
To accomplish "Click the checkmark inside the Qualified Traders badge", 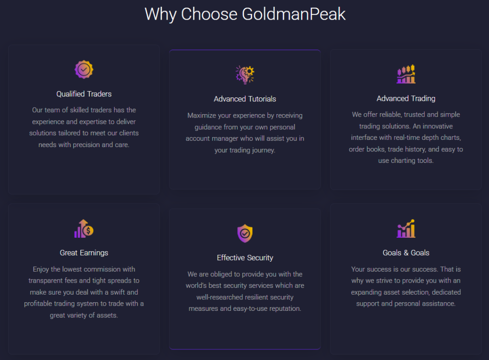I will point(84,69).
